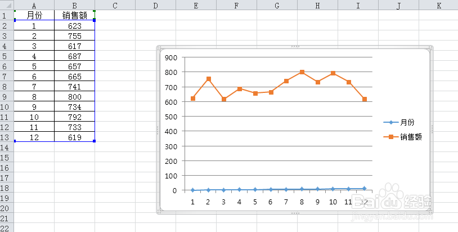Select horizontal axis label 5
Image resolution: width=458 pixels, height=232 pixels.
point(255,202)
